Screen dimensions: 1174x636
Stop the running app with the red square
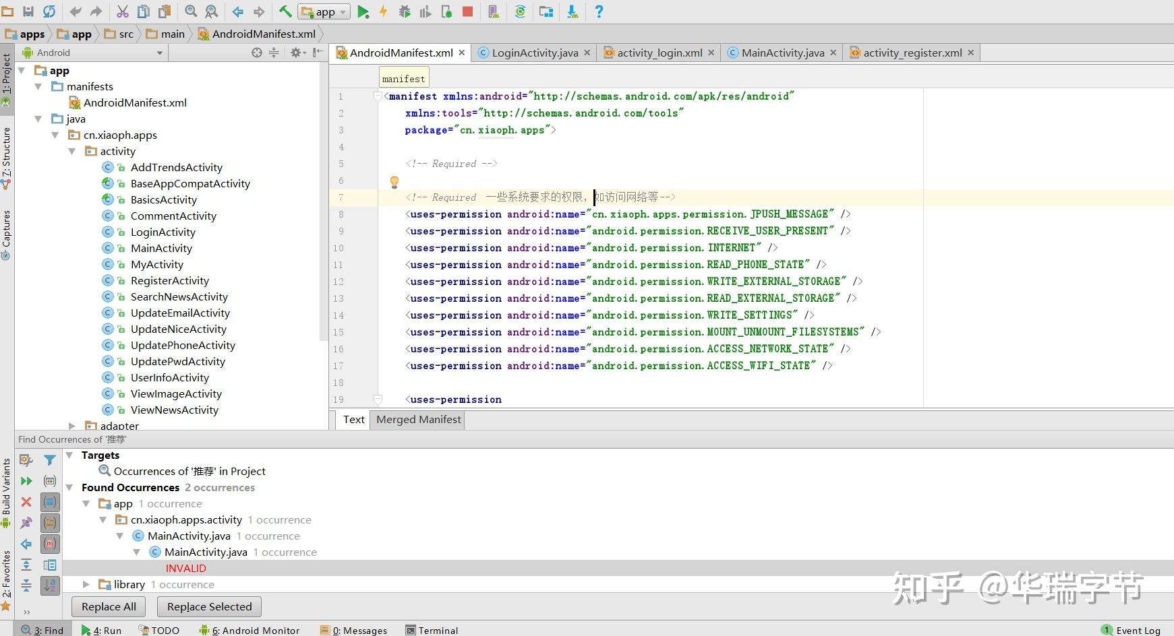[469, 11]
